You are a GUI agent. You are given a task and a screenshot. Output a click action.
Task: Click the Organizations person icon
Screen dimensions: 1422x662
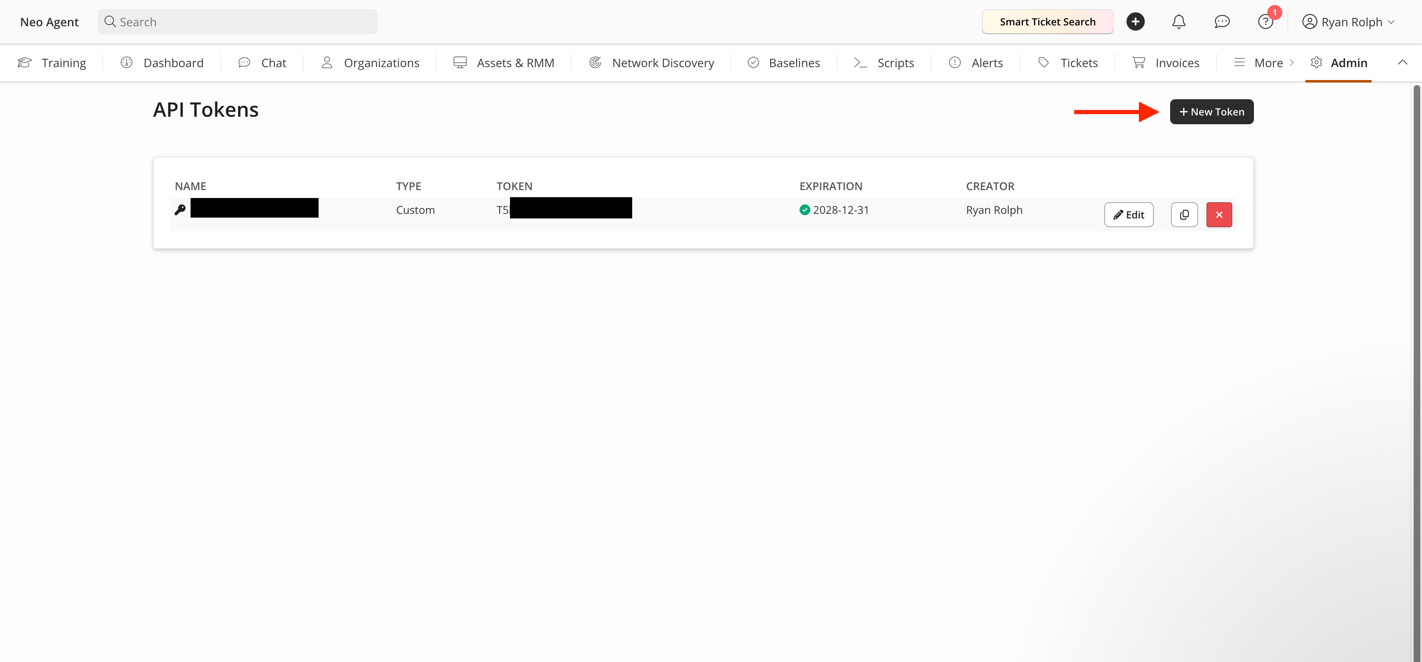pos(327,63)
